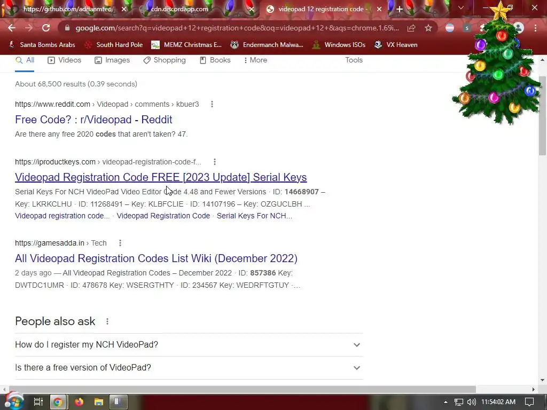Click the vertical scrollbar thumb

click(542, 115)
